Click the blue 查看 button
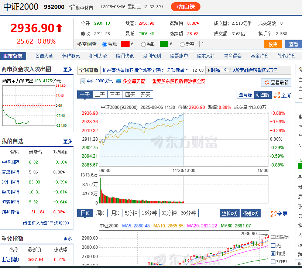The width and height of the screenshot is (302, 268). pyautogui.click(x=294, y=44)
